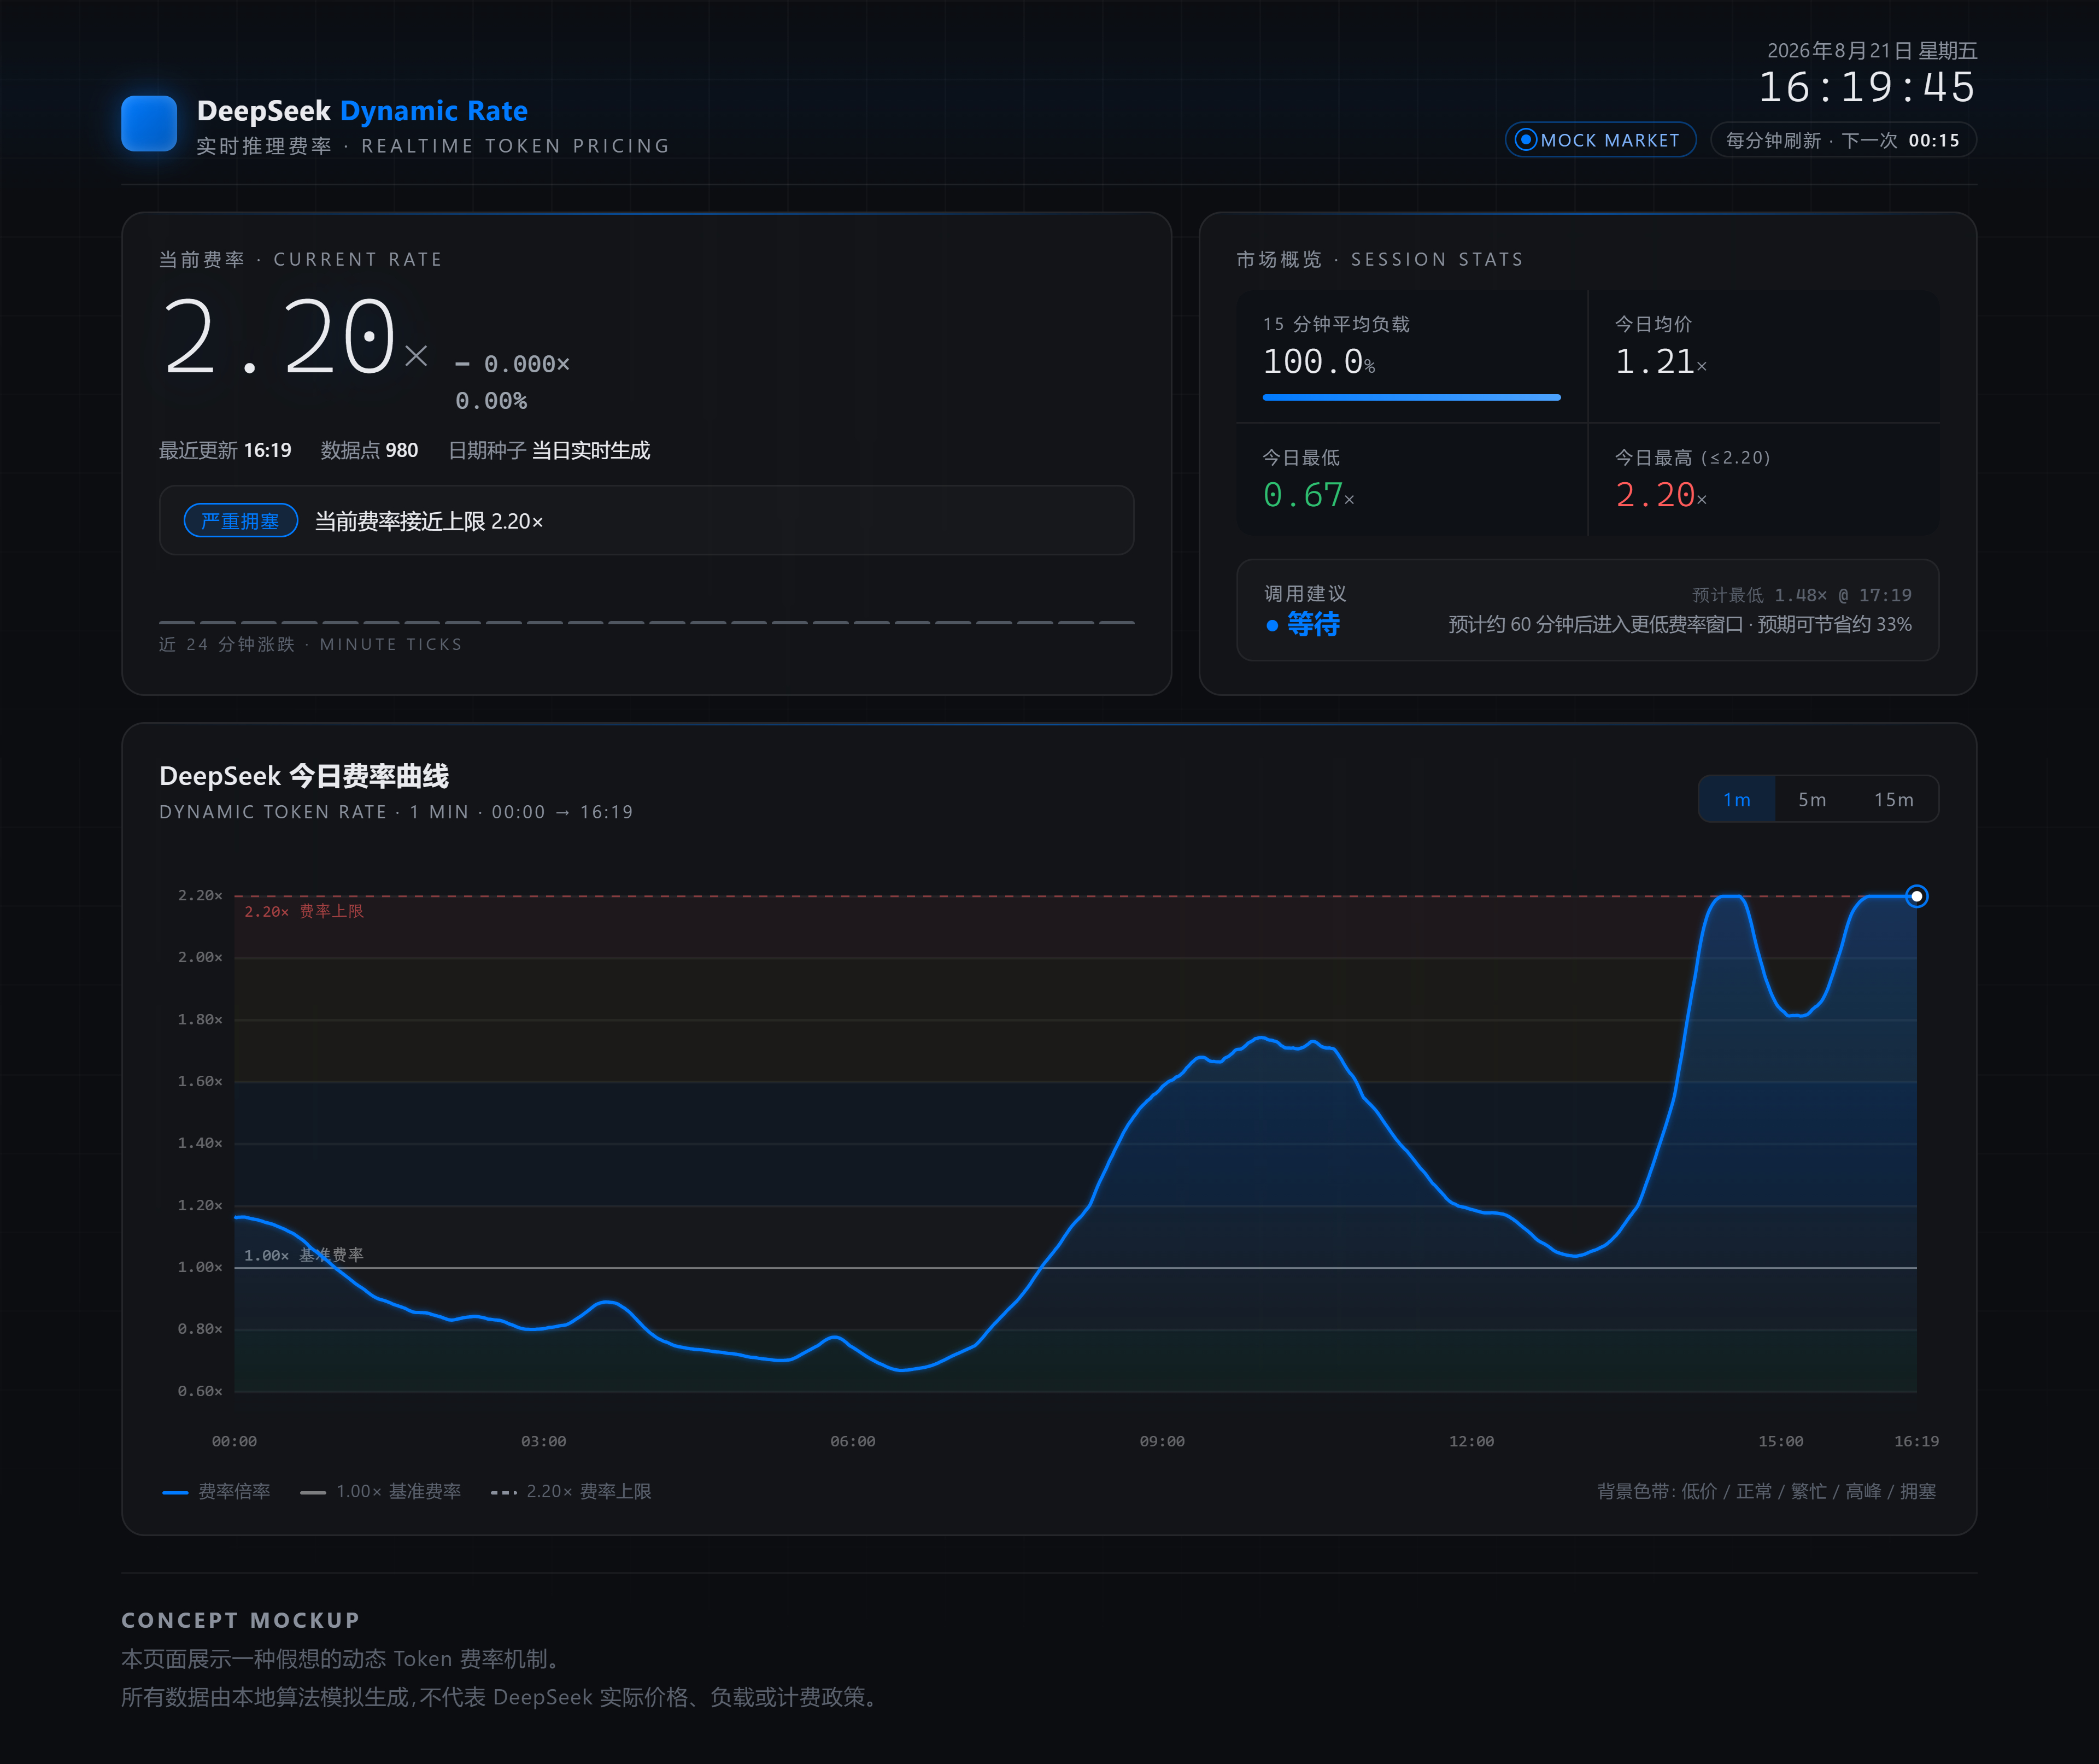Image resolution: width=2099 pixels, height=1764 pixels.
Task: Click the blue DeepSeek logo square
Action: tap(149, 123)
